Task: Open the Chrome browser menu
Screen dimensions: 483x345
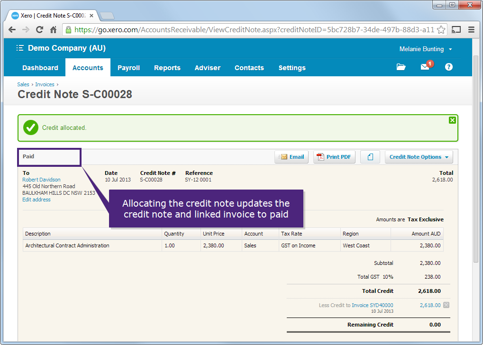Action: (x=471, y=29)
